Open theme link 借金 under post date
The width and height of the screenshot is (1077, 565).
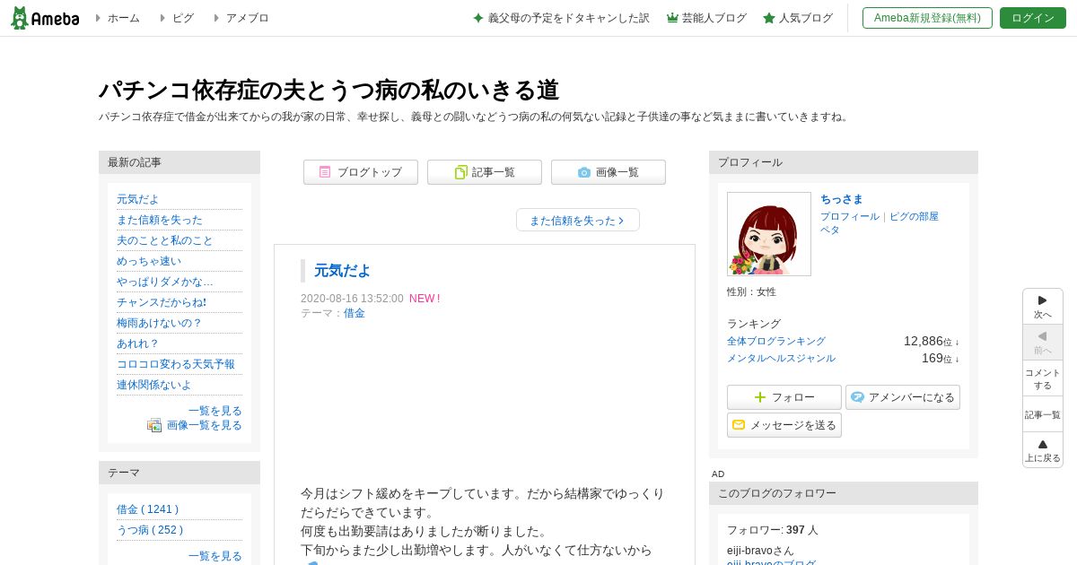355,313
